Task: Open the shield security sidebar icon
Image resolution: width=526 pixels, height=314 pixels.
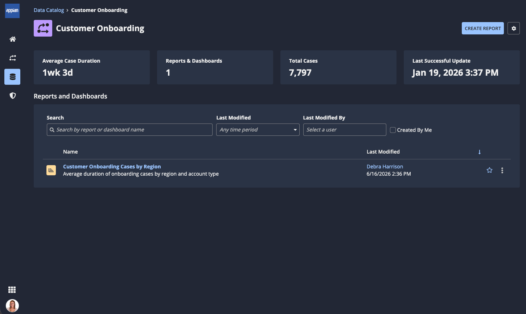Action: (13, 96)
